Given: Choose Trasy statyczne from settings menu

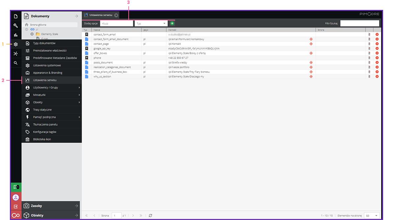Looking at the screenshot, I should (42, 110).
